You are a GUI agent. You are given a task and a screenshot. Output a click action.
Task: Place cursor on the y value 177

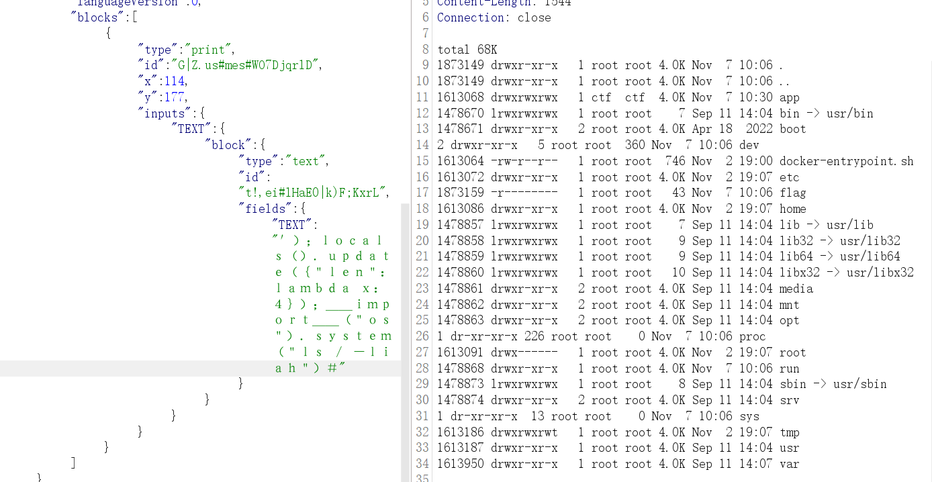[177, 97]
